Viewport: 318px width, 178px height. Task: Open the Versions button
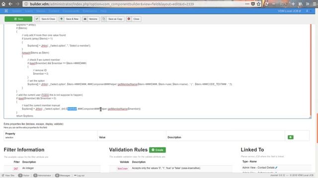90,19
